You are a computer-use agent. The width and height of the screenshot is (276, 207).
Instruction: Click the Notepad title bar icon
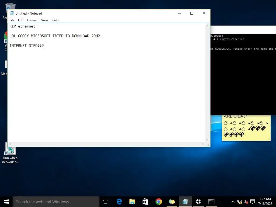click(12, 13)
